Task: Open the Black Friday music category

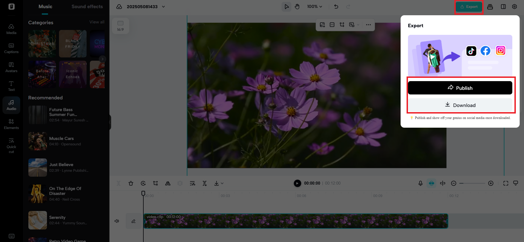Action: pos(73,44)
